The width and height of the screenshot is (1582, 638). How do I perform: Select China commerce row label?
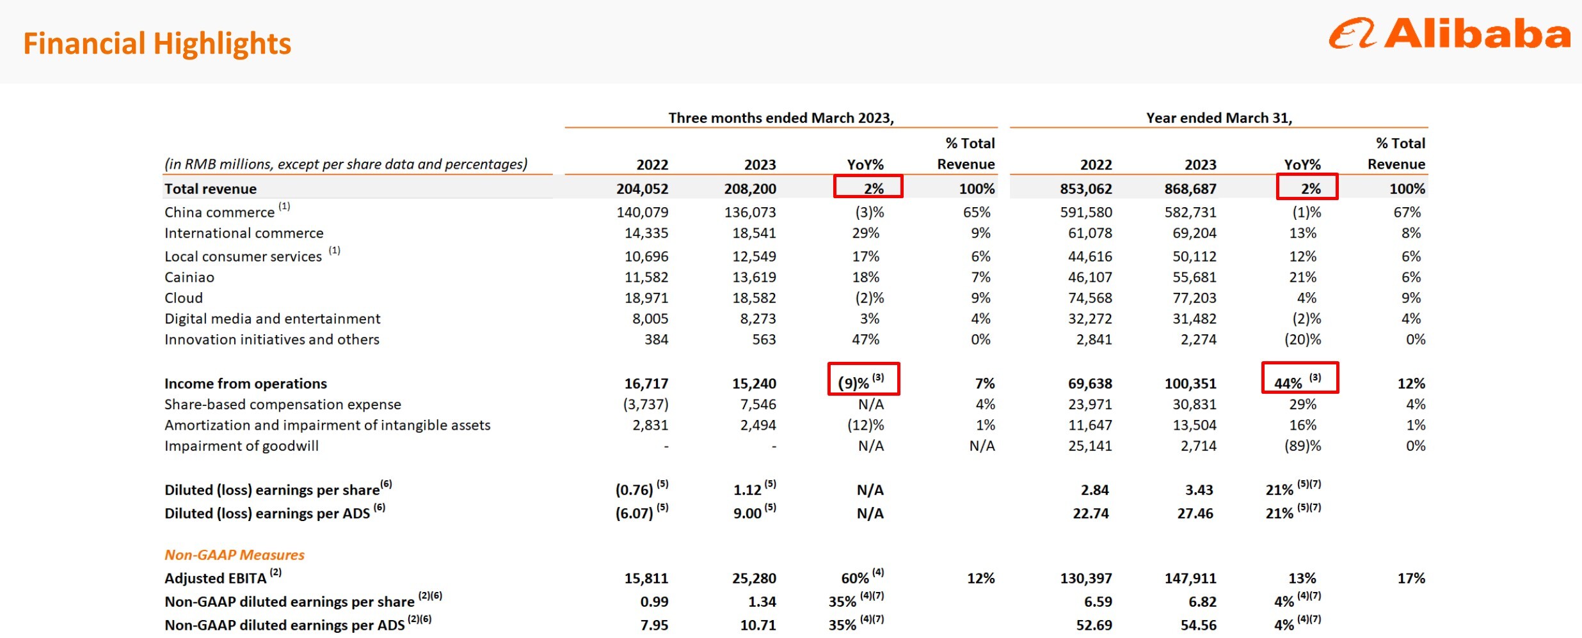pyautogui.click(x=220, y=212)
